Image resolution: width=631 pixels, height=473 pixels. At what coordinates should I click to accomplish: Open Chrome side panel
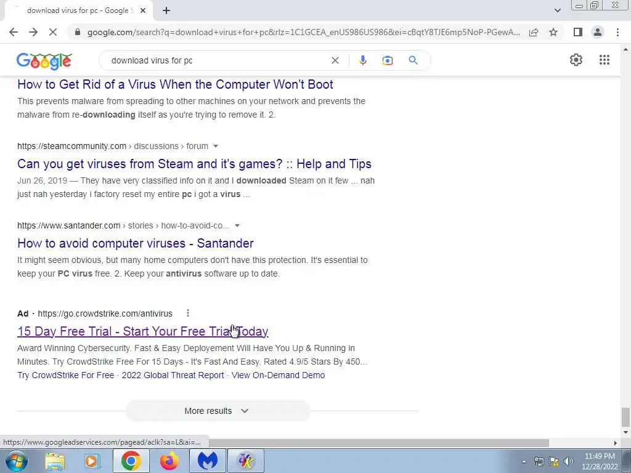coord(578,32)
